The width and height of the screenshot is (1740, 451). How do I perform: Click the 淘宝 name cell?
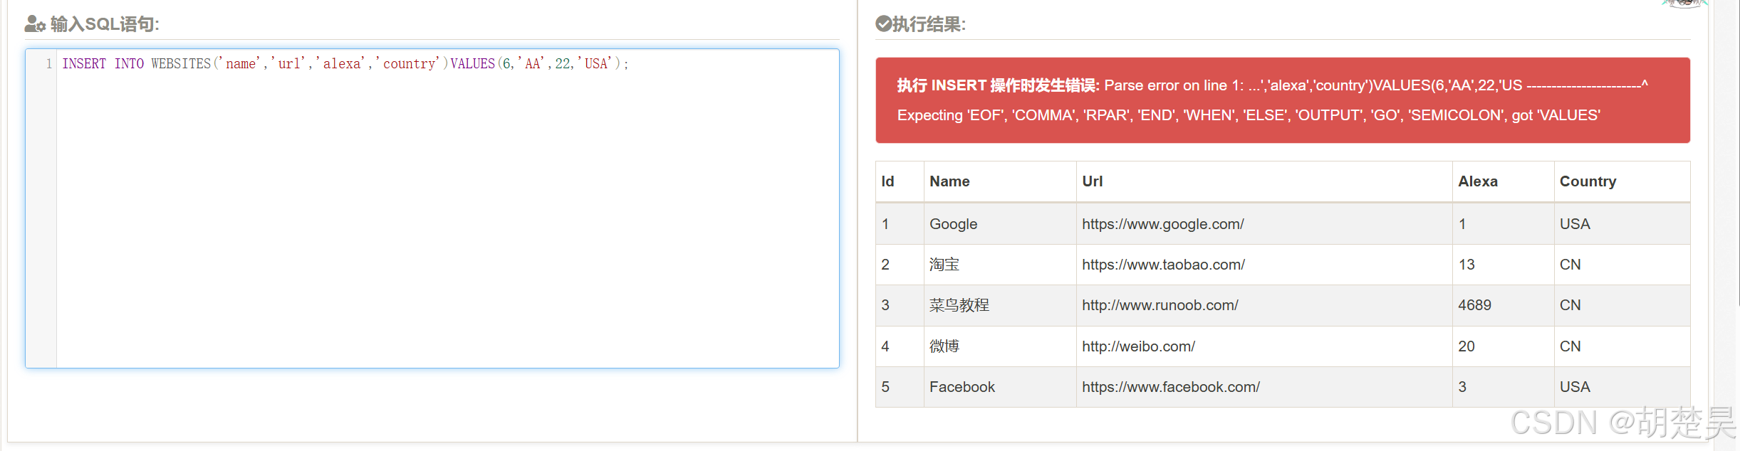[1000, 265]
